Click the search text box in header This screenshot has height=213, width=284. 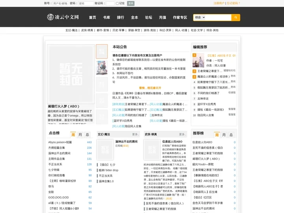pyautogui.click(x=219, y=17)
